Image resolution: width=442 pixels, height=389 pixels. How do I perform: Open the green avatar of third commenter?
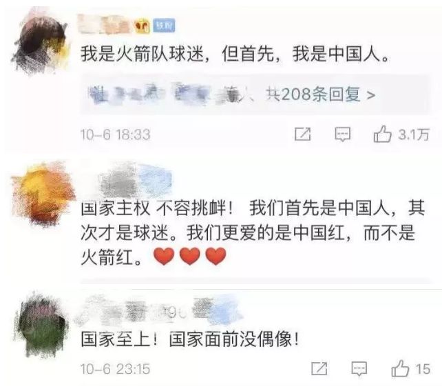[x=42, y=325]
